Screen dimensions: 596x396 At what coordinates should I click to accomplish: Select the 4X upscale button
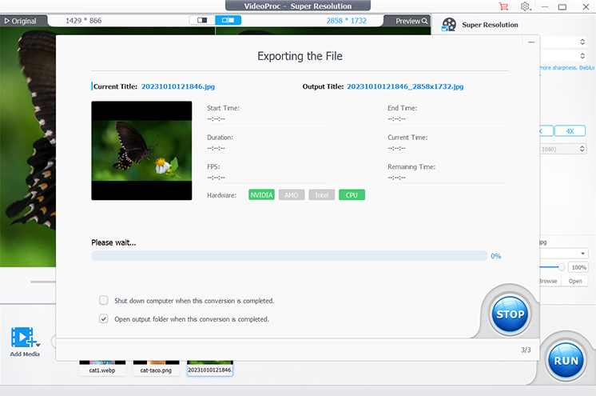pos(570,131)
